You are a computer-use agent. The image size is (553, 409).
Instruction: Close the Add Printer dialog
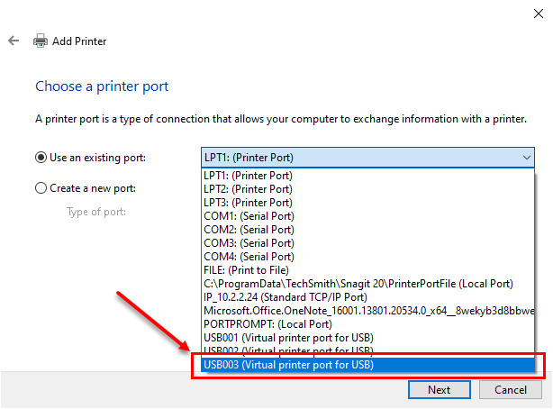tap(539, 14)
